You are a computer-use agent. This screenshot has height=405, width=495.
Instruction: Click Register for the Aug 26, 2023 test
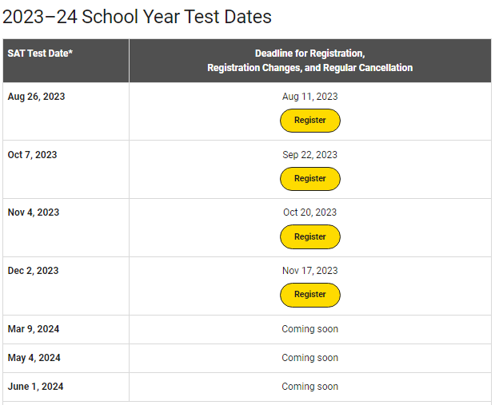coord(310,121)
